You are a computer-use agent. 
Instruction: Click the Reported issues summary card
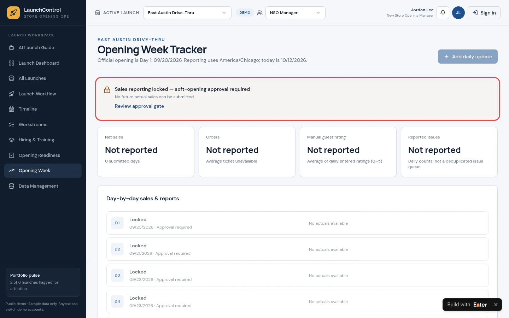point(449,152)
